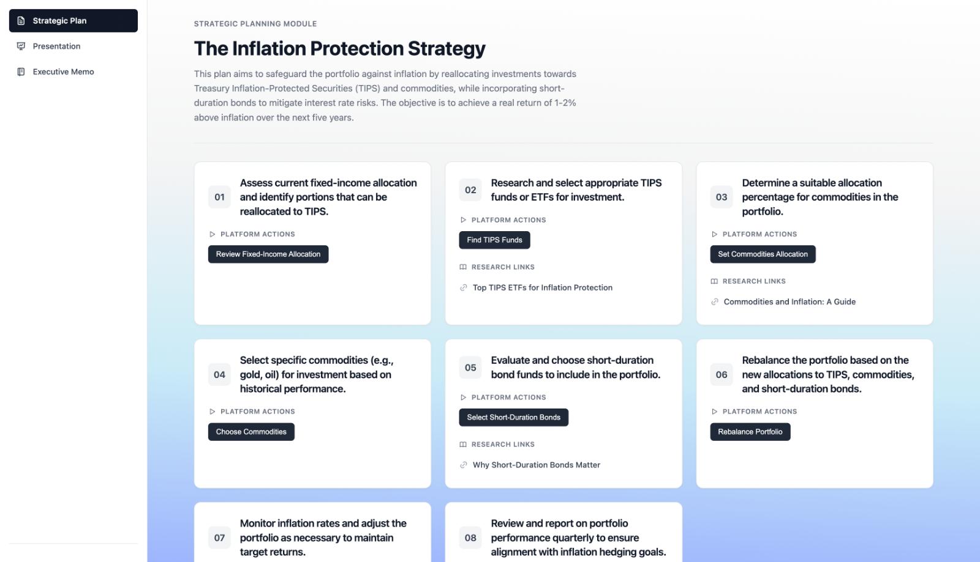
Task: Select the step 04 number badge
Action: (219, 375)
